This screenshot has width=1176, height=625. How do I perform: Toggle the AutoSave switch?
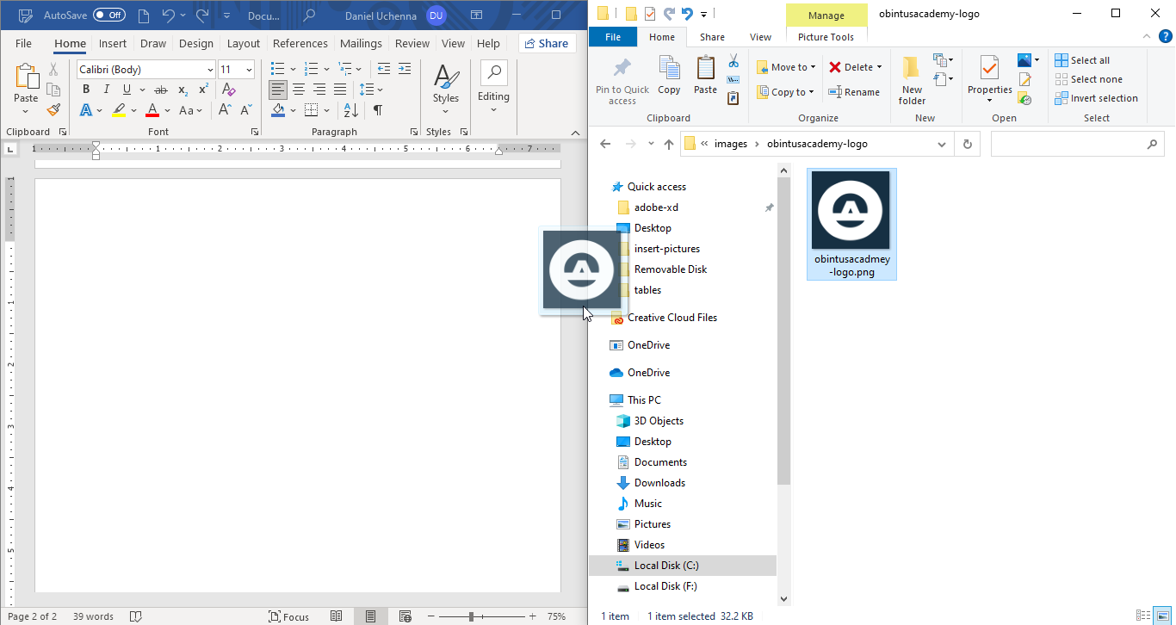coord(109,15)
